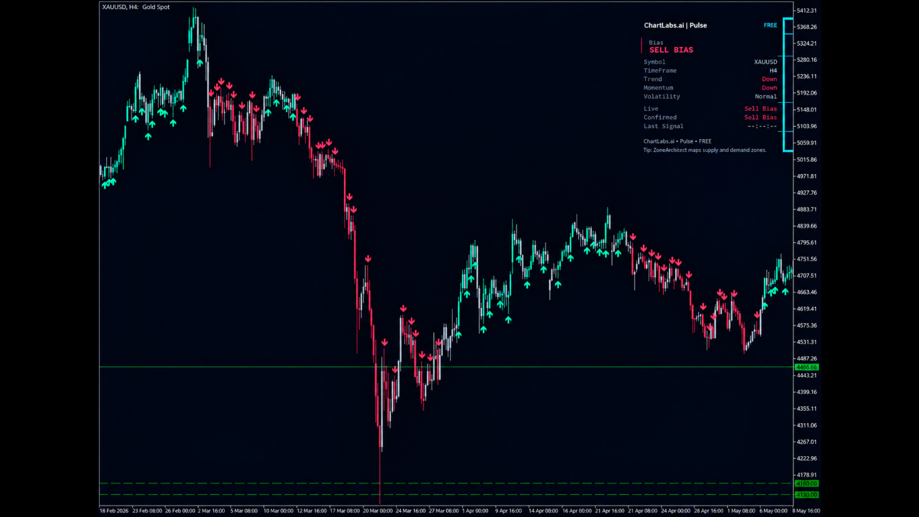This screenshot has height=517, width=919.
Task: Click the 5015.86 price axis label
Action: tap(806, 160)
